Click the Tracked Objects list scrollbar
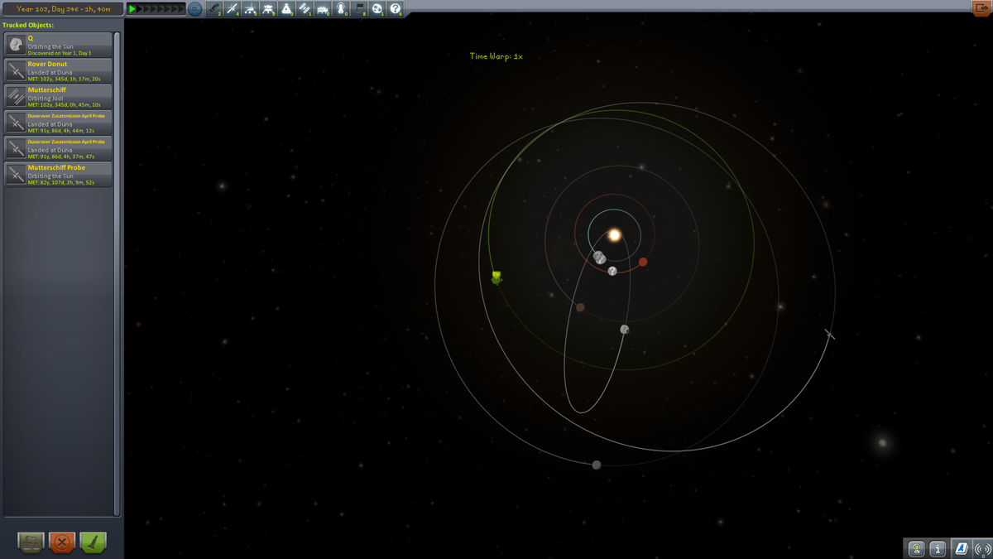993x559 pixels. pos(117,273)
